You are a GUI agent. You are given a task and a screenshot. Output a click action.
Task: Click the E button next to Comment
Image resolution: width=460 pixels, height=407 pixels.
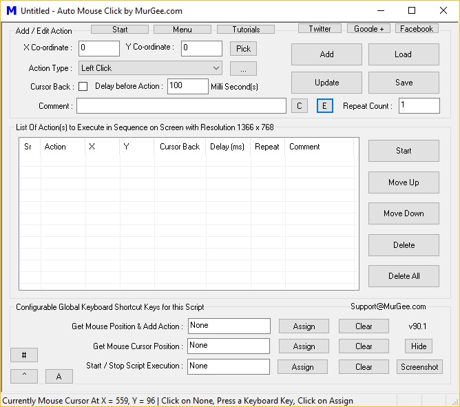tap(325, 105)
